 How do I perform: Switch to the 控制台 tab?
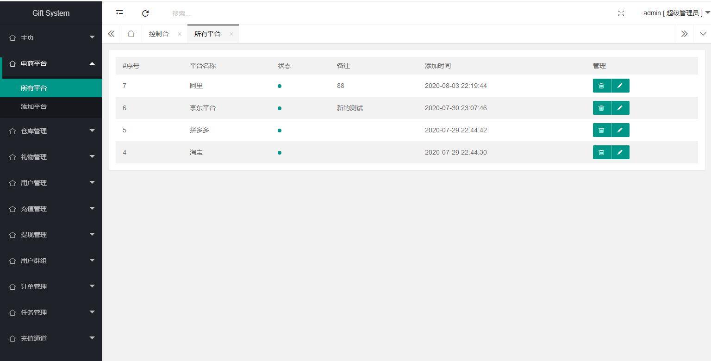(x=159, y=33)
